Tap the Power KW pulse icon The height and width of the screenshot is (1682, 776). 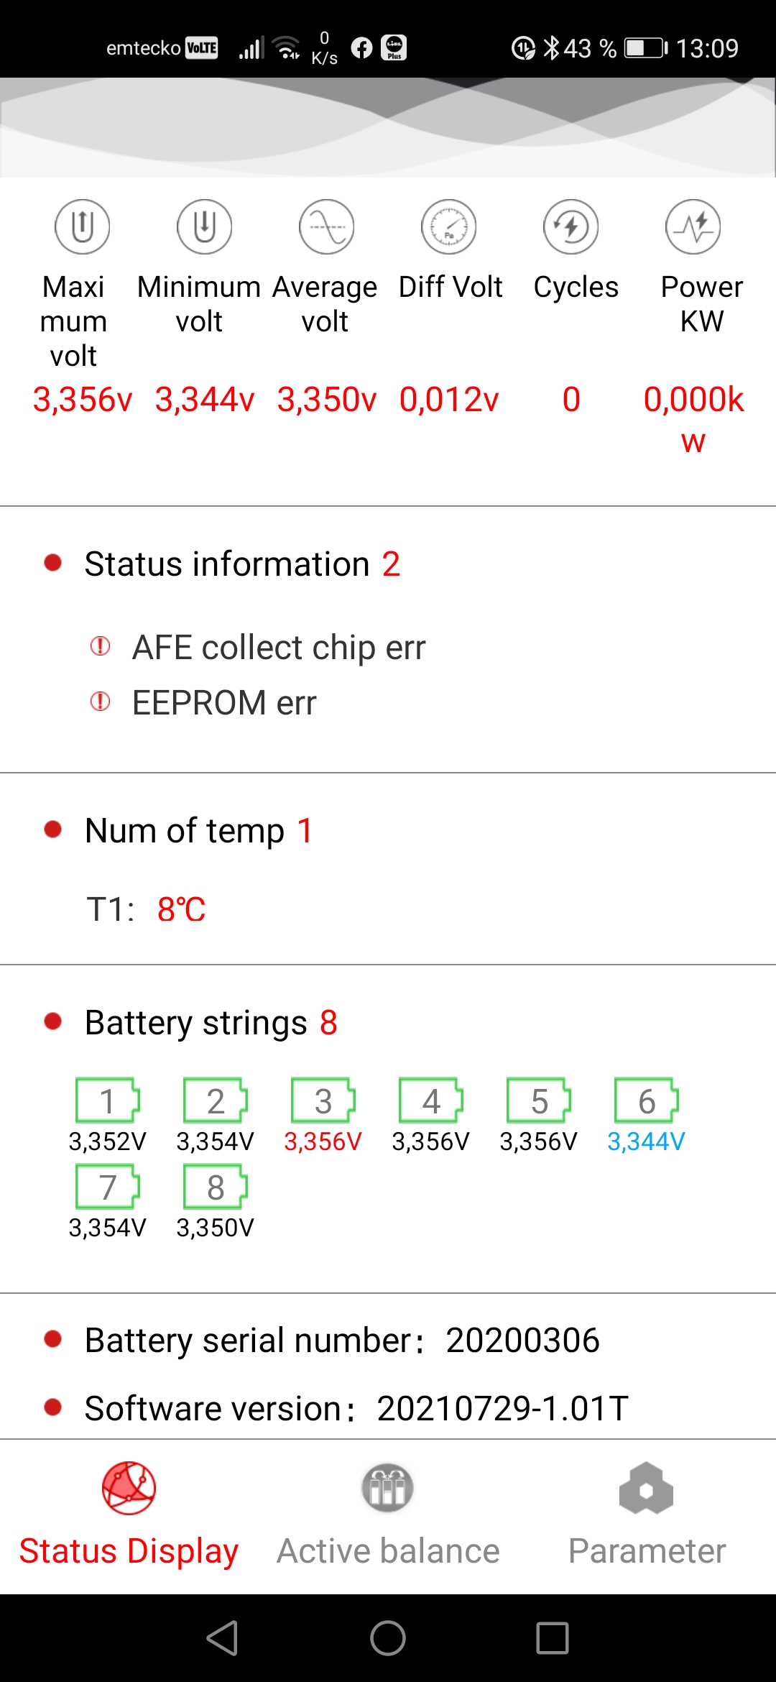click(693, 226)
